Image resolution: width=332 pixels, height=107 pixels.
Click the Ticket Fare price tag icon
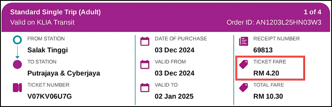point(244,64)
